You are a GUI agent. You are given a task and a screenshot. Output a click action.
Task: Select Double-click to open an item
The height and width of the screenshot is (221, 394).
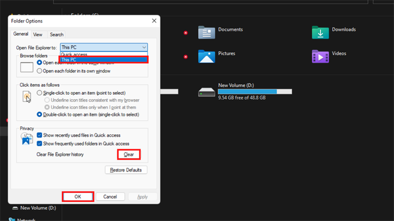click(88, 114)
